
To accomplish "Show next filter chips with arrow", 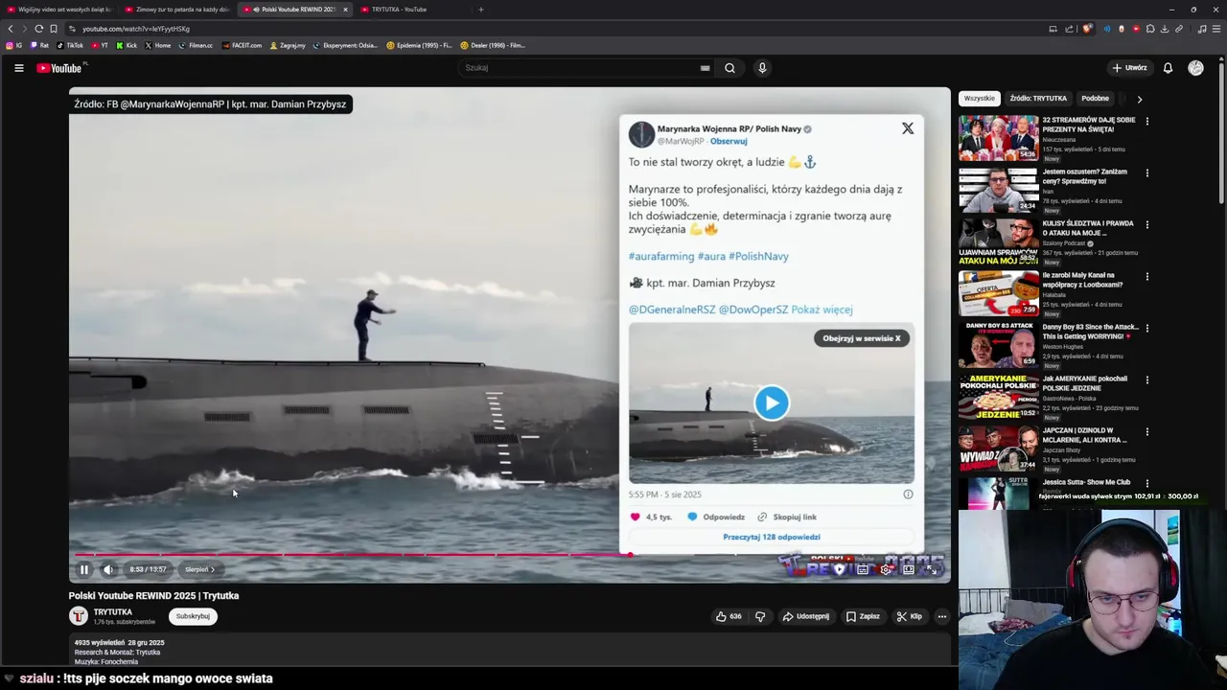I will 1139,99.
